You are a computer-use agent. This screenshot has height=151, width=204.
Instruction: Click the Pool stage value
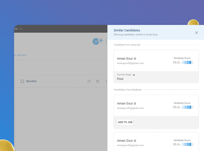(120, 79)
